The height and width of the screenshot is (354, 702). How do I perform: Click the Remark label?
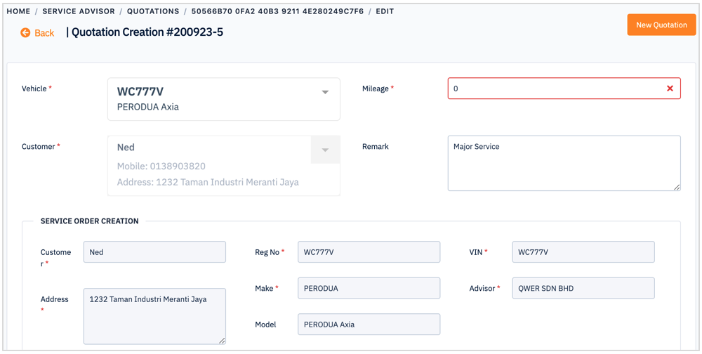[x=375, y=147]
